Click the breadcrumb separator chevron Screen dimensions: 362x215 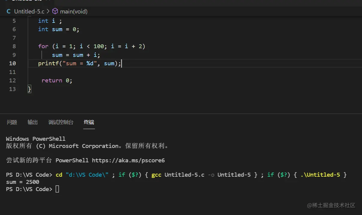pyautogui.click(x=48, y=11)
